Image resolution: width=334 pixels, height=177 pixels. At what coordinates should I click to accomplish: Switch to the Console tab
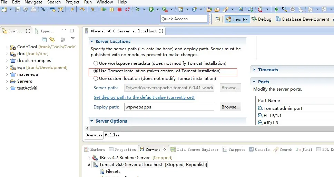(x=259, y=149)
